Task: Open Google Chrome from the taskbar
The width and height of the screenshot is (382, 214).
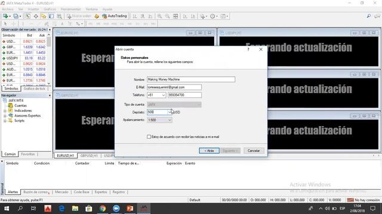Action: click(x=102, y=209)
